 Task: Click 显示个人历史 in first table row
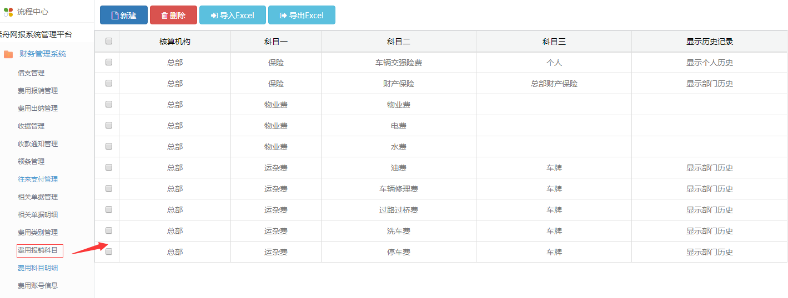(709, 63)
